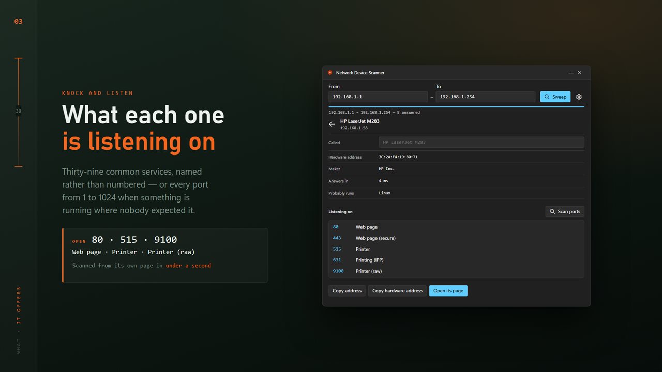This screenshot has width=662, height=372.
Task: Click the 39 marker on the side timeline
Action: tap(19, 111)
